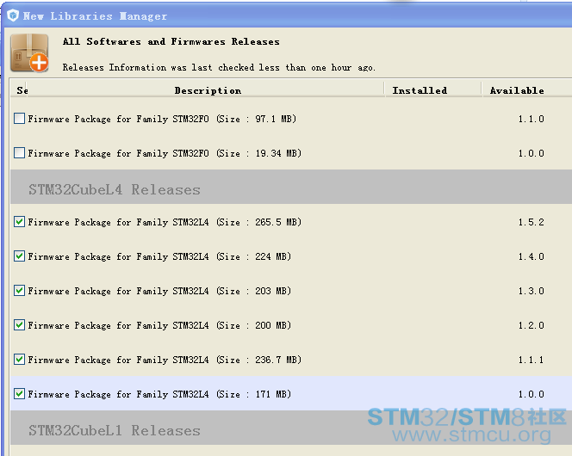Select row text Firmware Package STM32L4 265.5 MB
Viewport: 572px width, 456px height.
coord(165,222)
